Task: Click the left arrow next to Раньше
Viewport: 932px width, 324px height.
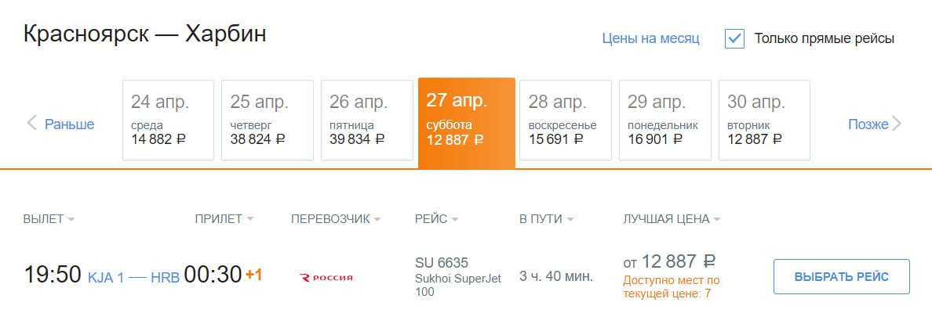Action: (x=32, y=123)
